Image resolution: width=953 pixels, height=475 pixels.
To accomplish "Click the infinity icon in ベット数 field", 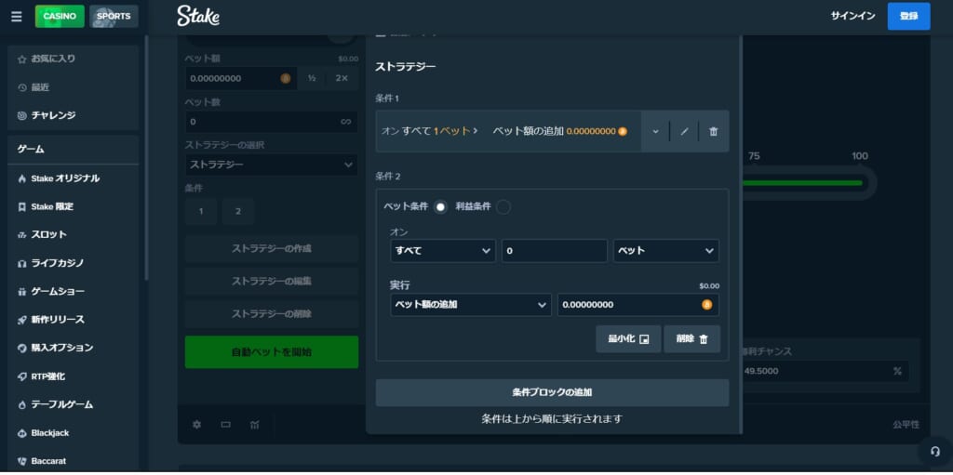I will point(346,122).
